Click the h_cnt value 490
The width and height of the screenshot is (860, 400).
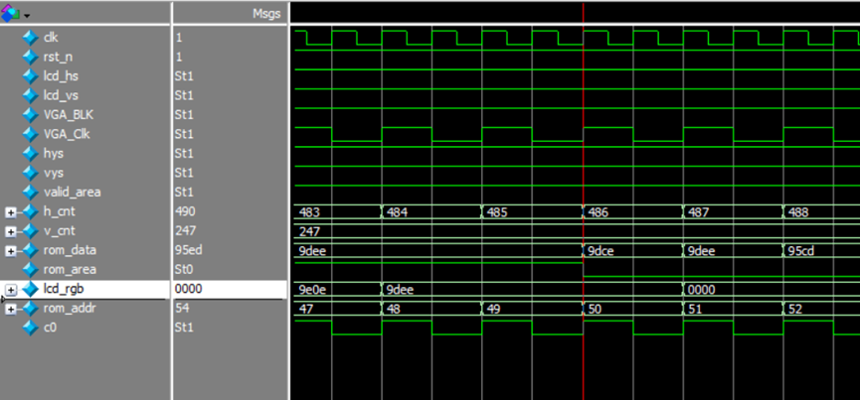[186, 211]
